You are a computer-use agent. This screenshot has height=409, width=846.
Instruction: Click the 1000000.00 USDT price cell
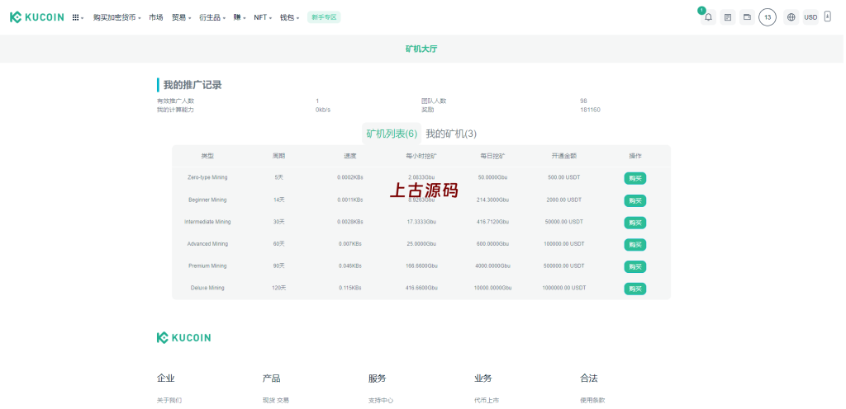[x=563, y=288]
